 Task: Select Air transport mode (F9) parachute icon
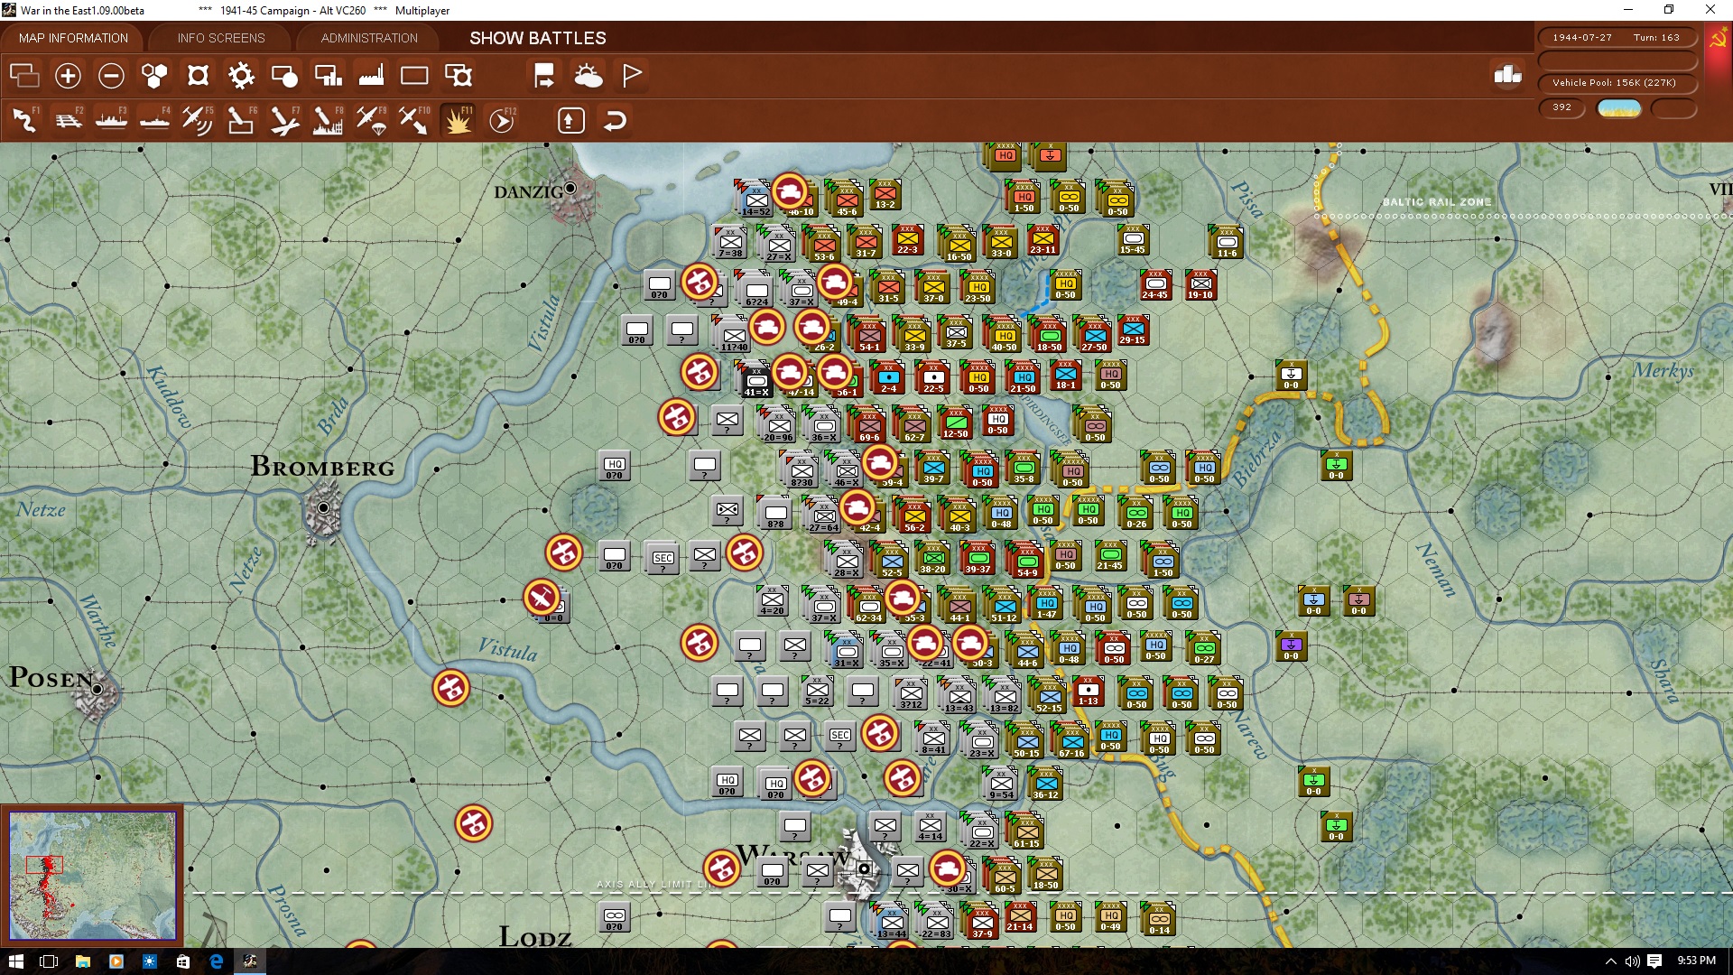point(371,120)
